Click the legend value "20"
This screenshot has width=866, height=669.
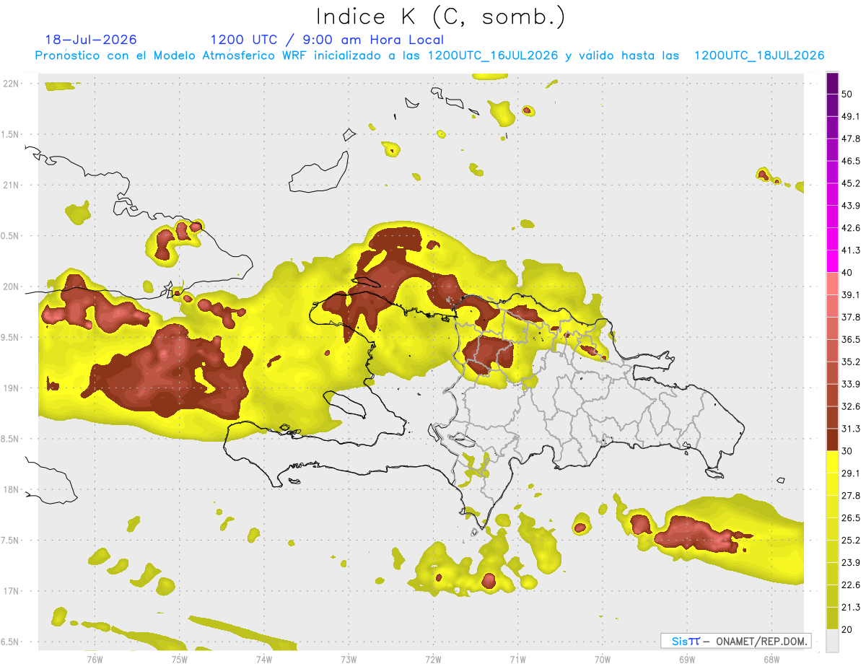click(847, 629)
